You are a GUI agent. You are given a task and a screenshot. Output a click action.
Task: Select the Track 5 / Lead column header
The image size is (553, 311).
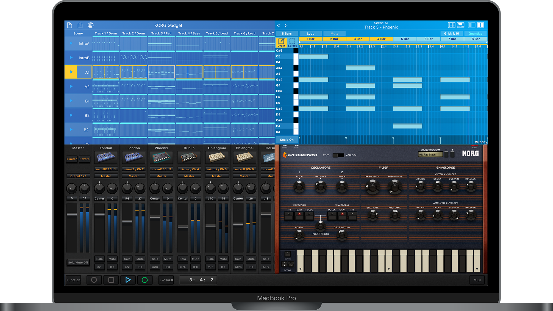point(217,33)
